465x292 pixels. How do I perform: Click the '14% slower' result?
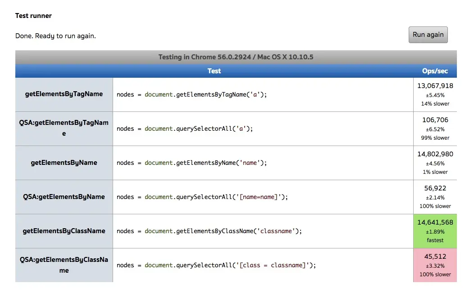click(x=435, y=104)
